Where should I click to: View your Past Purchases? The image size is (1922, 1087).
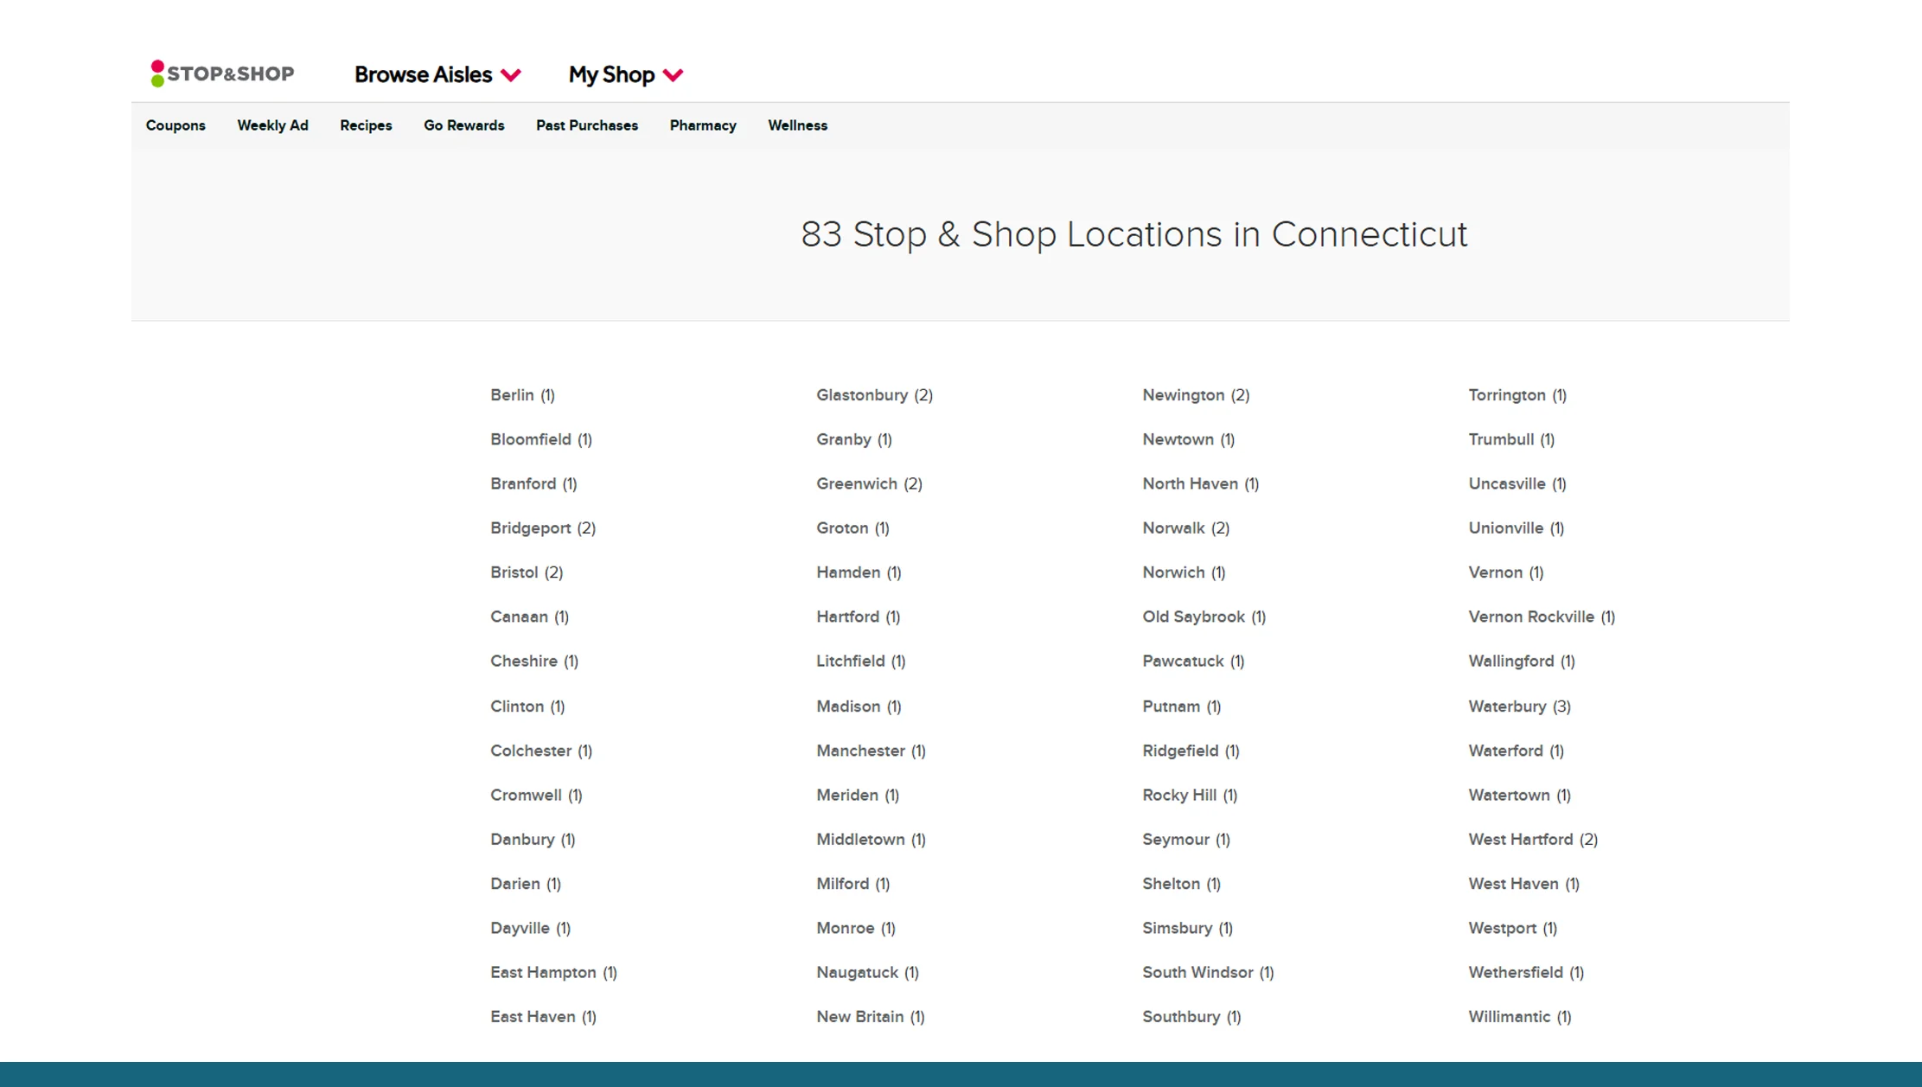(586, 125)
